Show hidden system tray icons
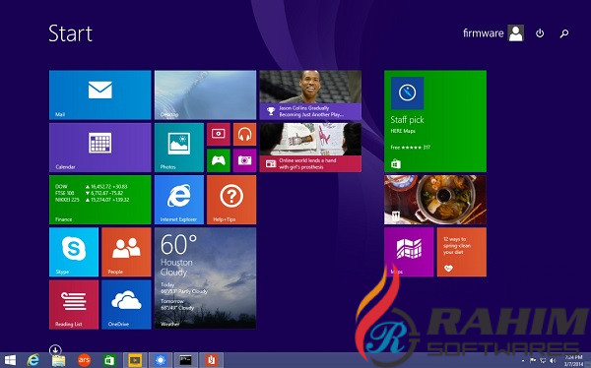 click(523, 361)
